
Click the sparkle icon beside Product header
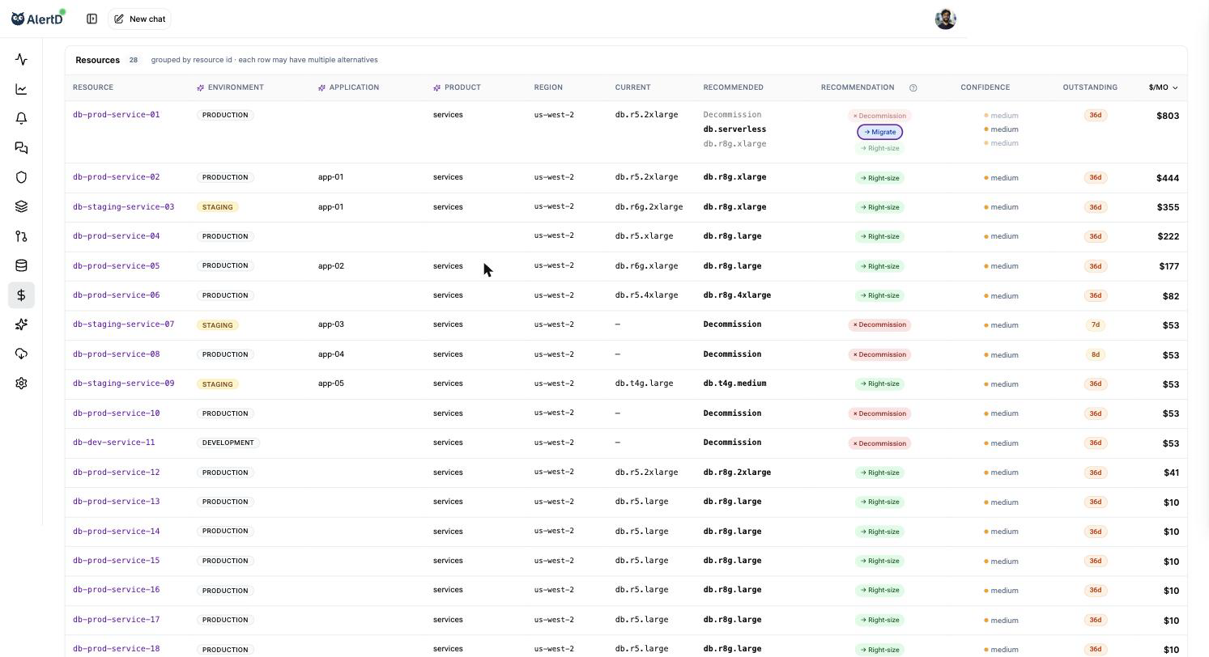tap(436, 87)
